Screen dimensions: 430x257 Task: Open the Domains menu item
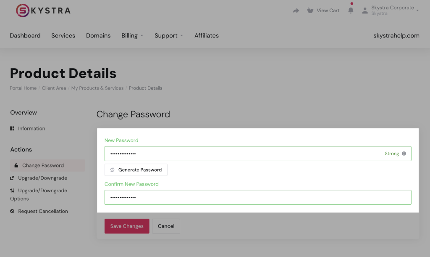98,36
